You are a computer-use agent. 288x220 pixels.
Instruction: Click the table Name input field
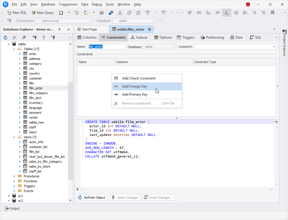(x=106, y=47)
